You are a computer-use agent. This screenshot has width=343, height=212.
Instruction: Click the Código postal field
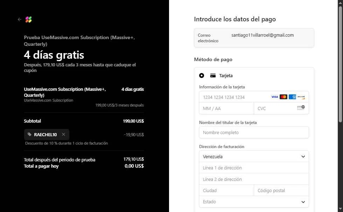(281, 190)
